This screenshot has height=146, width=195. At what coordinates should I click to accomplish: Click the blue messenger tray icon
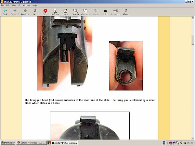point(174,143)
